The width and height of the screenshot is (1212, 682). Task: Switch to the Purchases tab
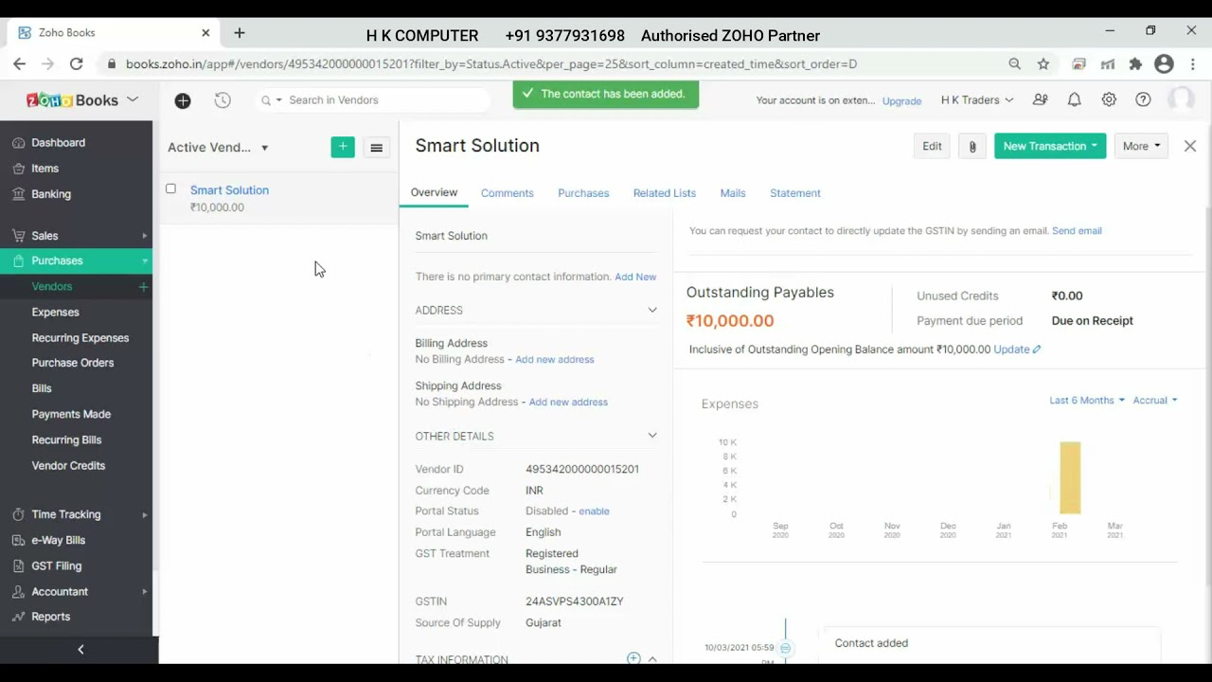(583, 193)
